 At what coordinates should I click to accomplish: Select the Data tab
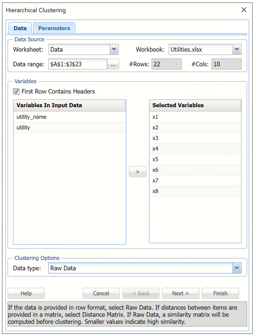point(20,28)
